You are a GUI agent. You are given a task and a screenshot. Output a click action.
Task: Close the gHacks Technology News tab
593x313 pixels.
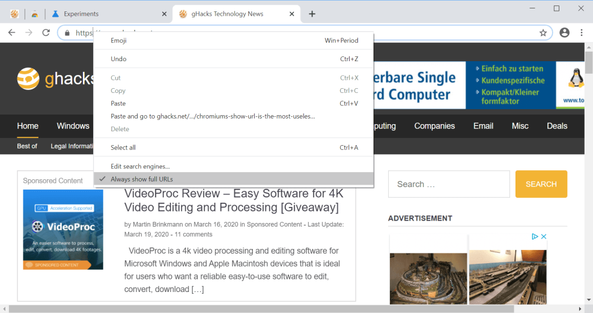[291, 14]
